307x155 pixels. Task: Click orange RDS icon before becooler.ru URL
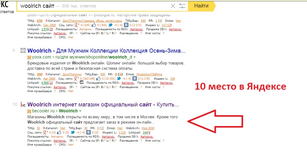29,111
